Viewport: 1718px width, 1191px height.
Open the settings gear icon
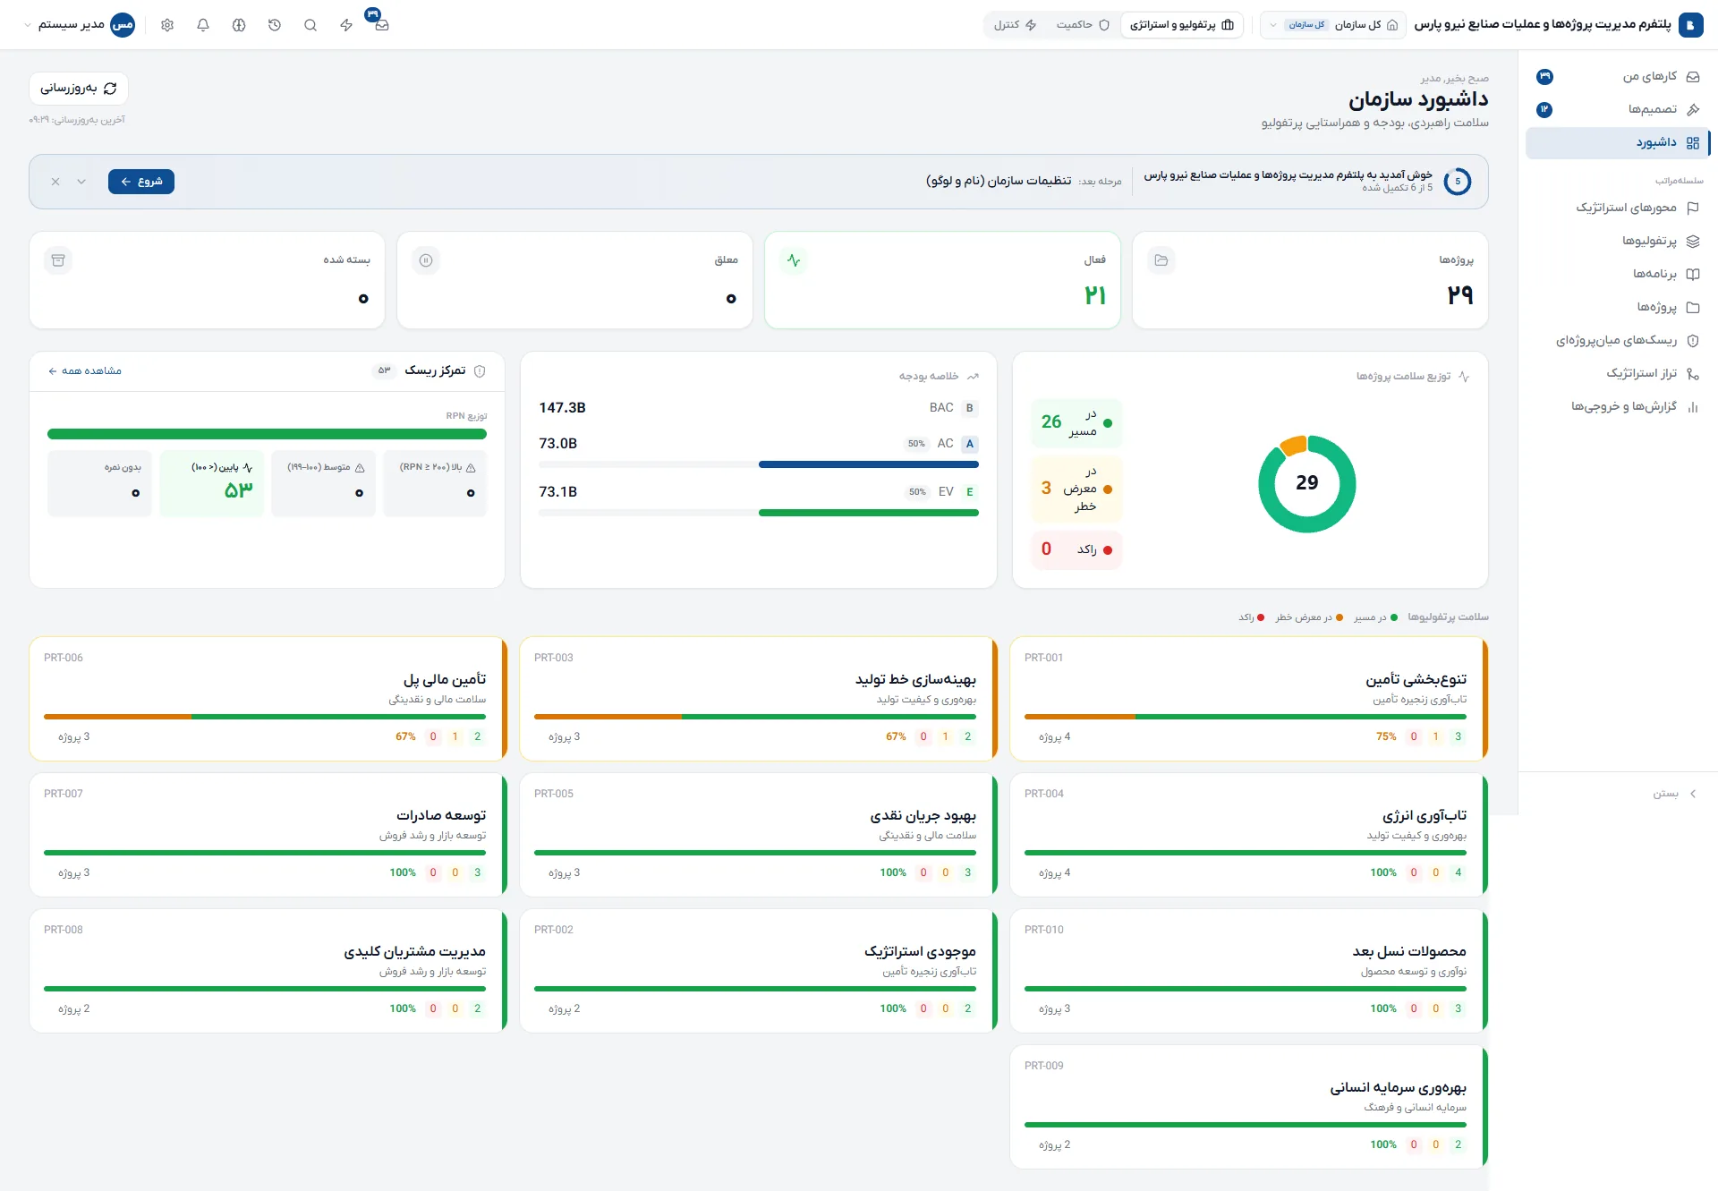[167, 25]
